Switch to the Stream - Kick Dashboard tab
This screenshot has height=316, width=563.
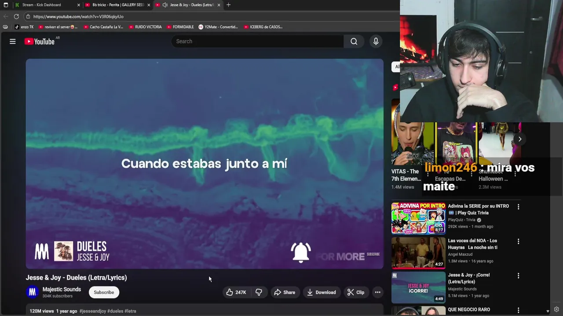(42, 5)
